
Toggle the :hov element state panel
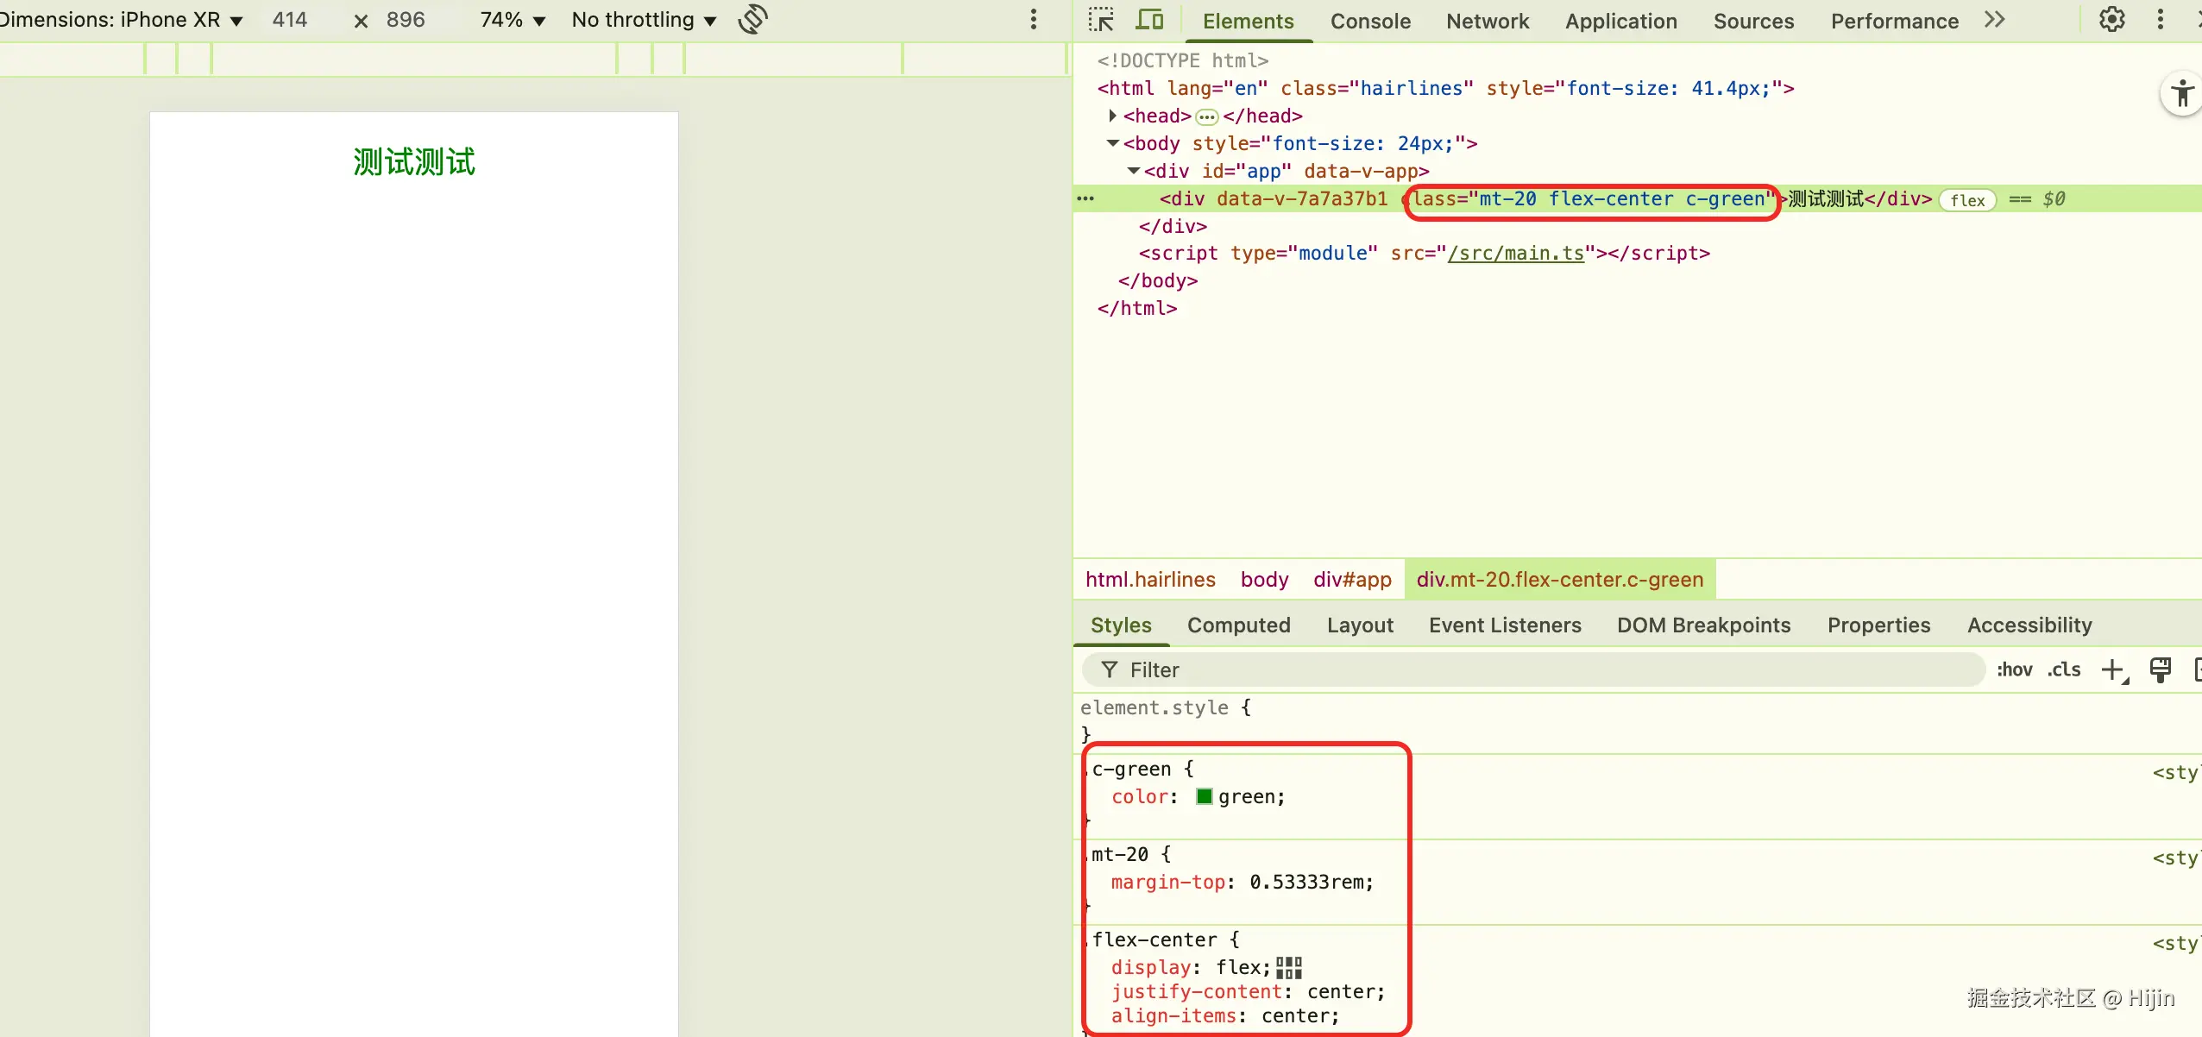2014,669
